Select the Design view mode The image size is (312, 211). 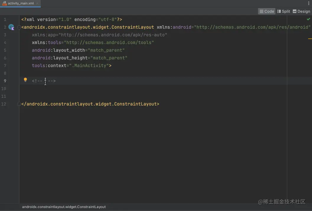coord(301,11)
